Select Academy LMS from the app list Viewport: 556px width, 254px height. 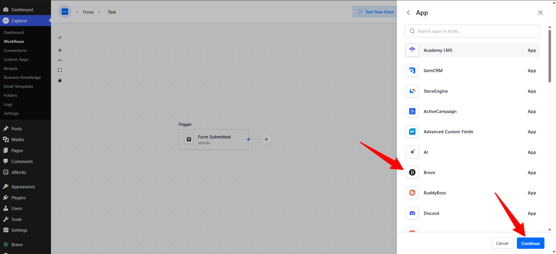[472, 50]
